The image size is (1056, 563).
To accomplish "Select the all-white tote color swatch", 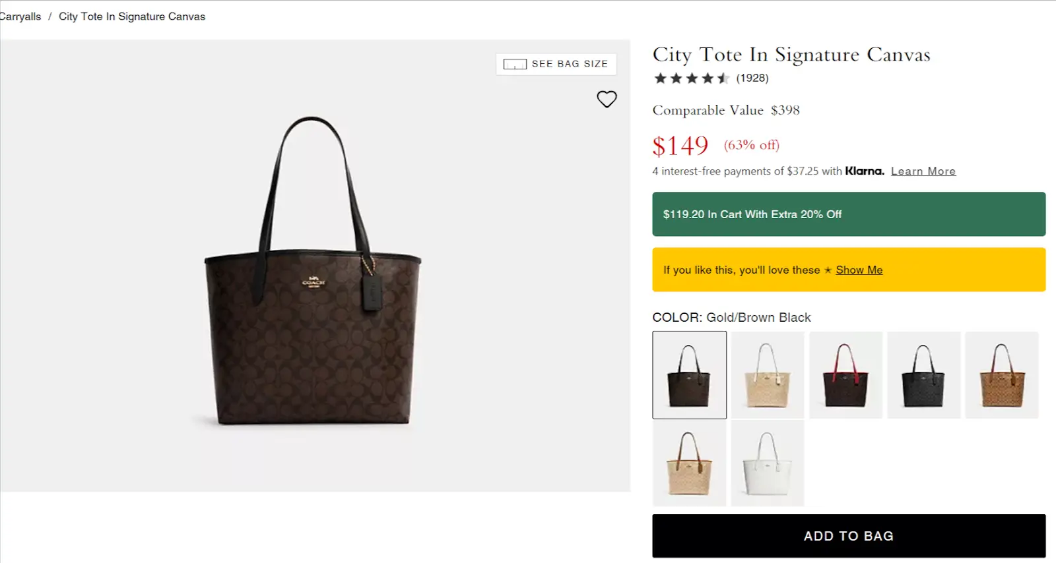I will click(767, 463).
